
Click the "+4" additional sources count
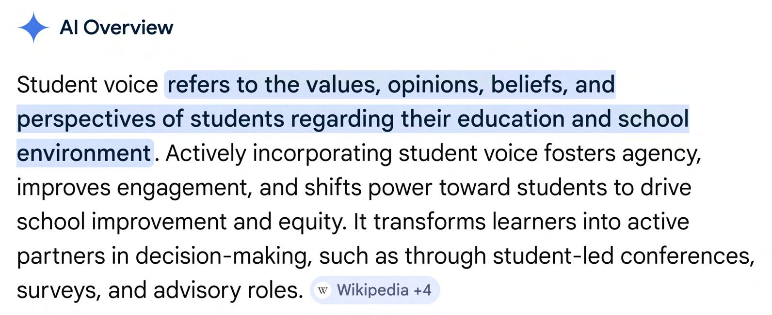[422, 290]
